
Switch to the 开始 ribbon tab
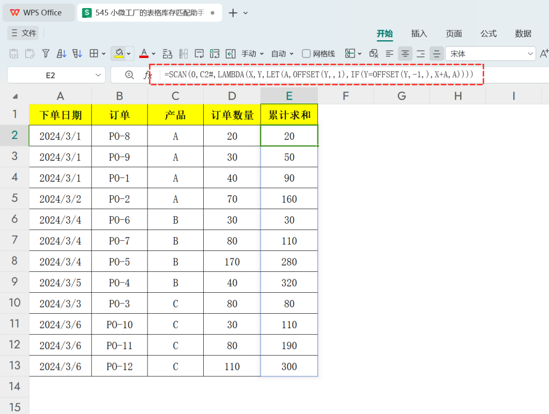385,33
